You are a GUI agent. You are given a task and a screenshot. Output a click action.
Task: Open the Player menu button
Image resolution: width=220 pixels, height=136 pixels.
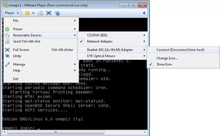pyautogui.click(x=12, y=13)
